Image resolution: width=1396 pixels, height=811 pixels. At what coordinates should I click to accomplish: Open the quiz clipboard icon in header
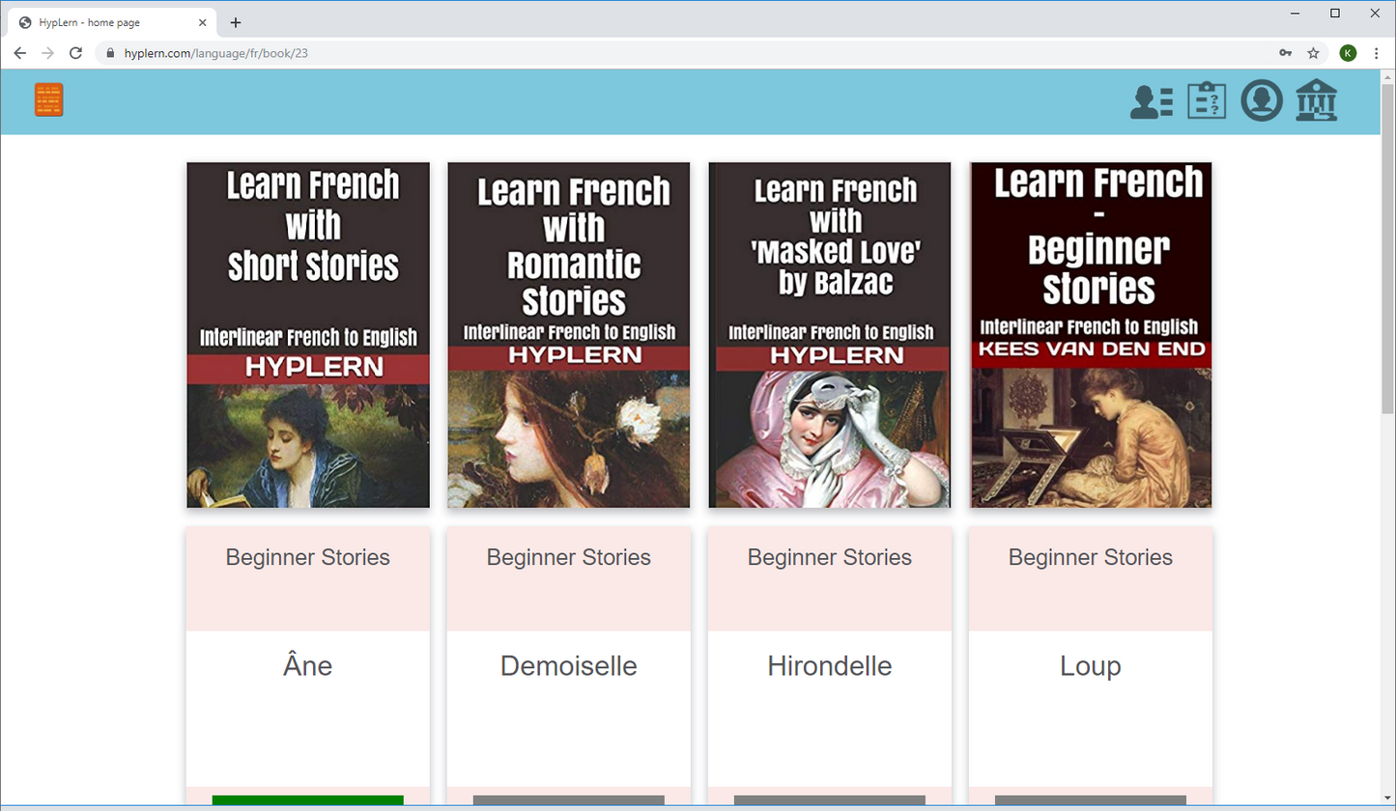pos(1206,101)
